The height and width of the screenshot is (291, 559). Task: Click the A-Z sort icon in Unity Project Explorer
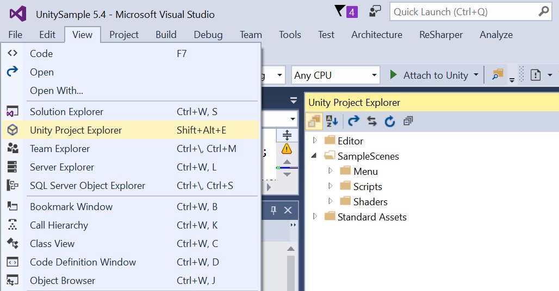point(332,121)
